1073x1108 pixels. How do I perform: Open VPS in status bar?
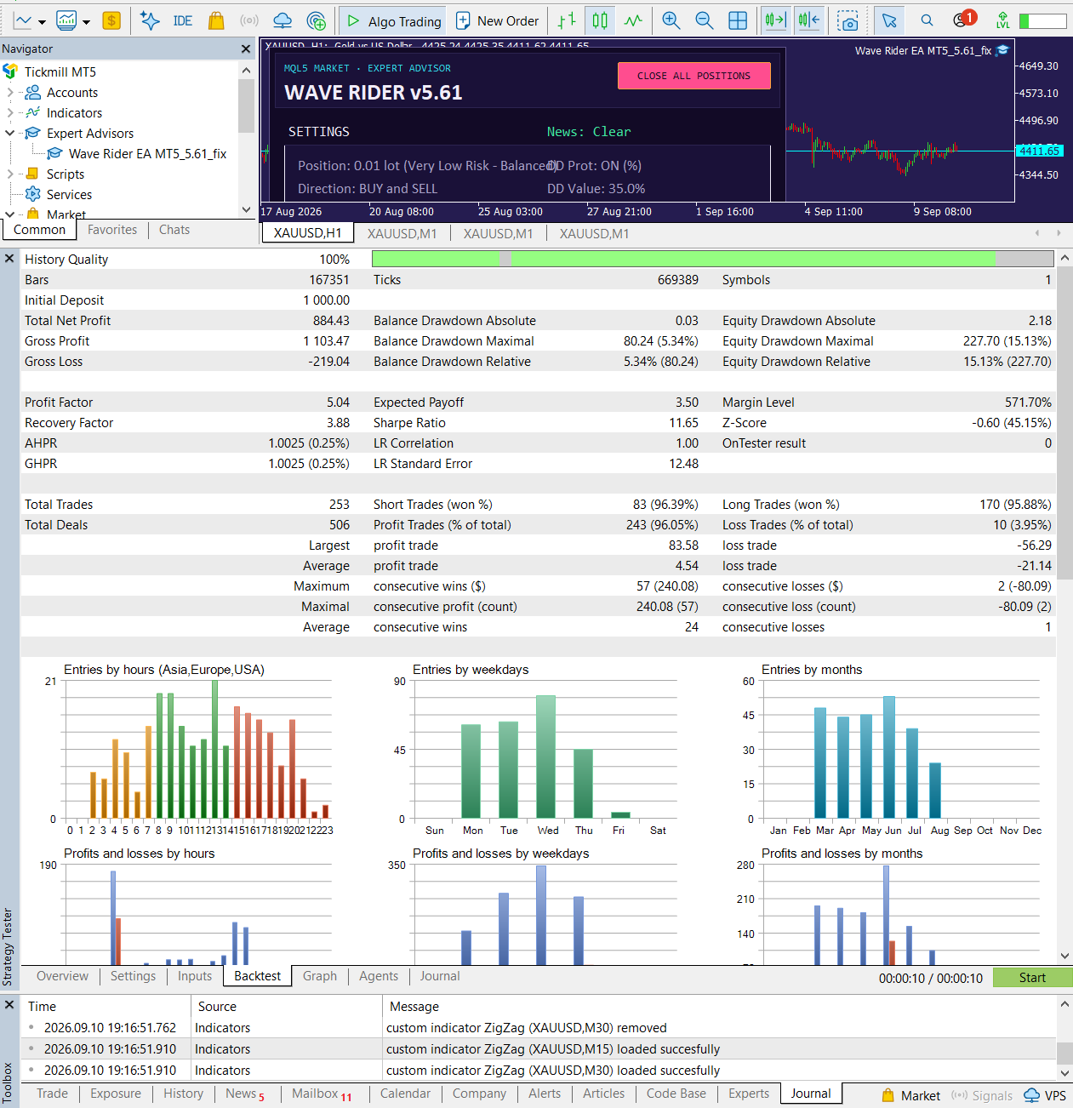pyautogui.click(x=1046, y=1095)
